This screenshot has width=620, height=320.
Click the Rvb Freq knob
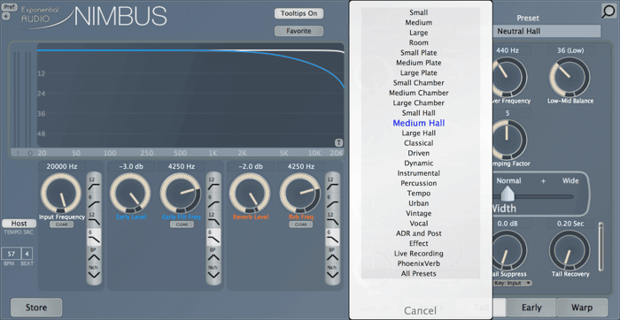299,194
